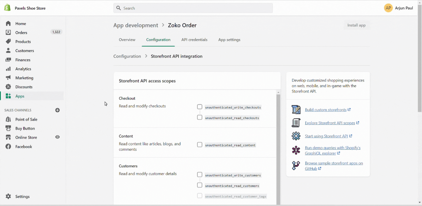Click the Configuration breadcrumb link
422x206 pixels.
(127, 56)
